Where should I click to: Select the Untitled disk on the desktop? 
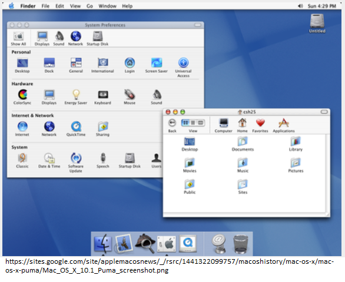[317, 23]
